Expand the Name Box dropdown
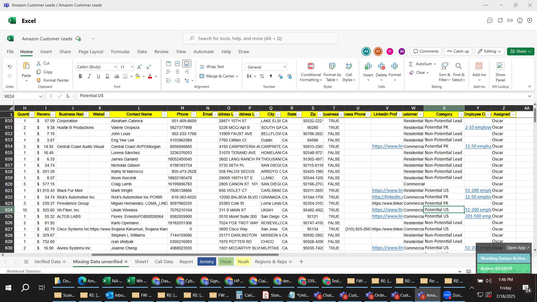Viewport: 537px width, 302px height. [41, 96]
